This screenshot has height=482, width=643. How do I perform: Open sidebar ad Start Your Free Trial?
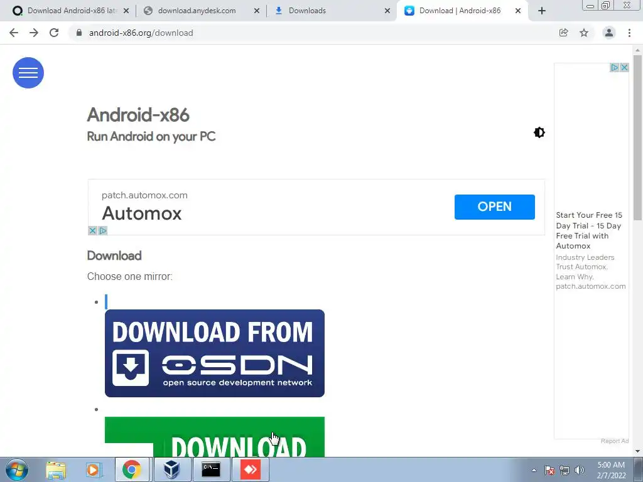[x=589, y=230]
